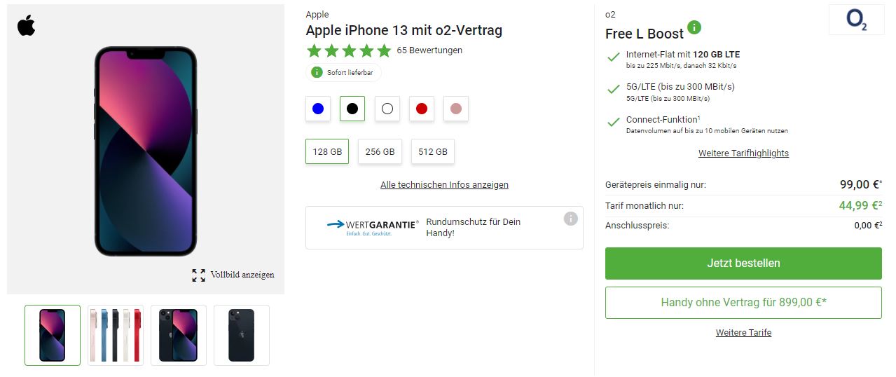Choose the white color option

point(387,109)
